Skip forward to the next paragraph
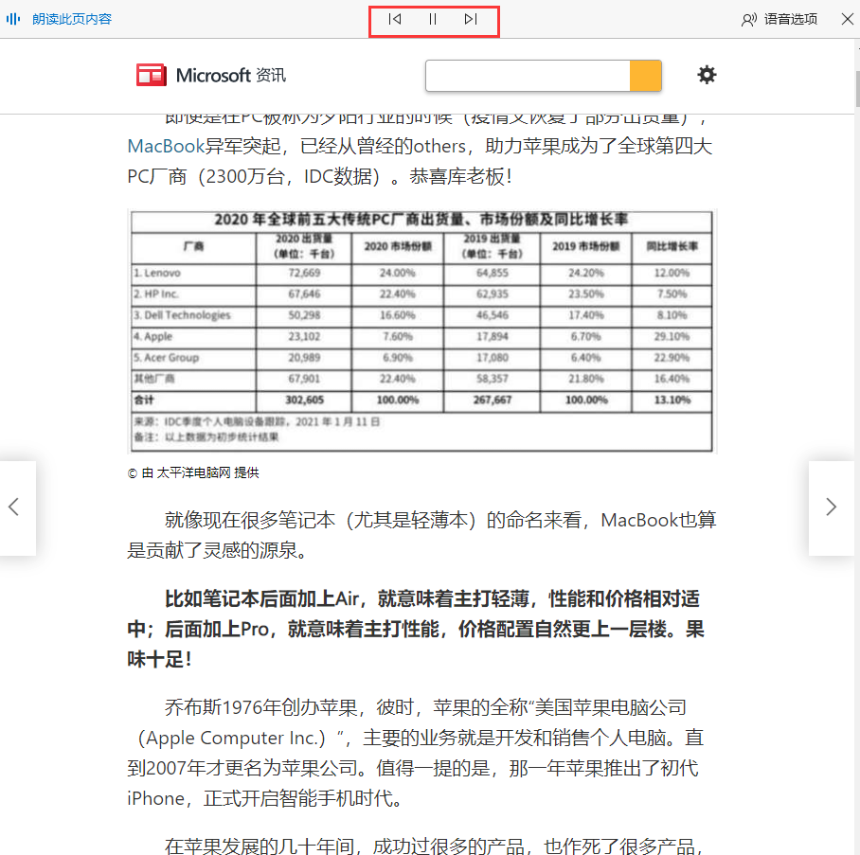The width and height of the screenshot is (860, 855). pyautogui.click(x=471, y=19)
